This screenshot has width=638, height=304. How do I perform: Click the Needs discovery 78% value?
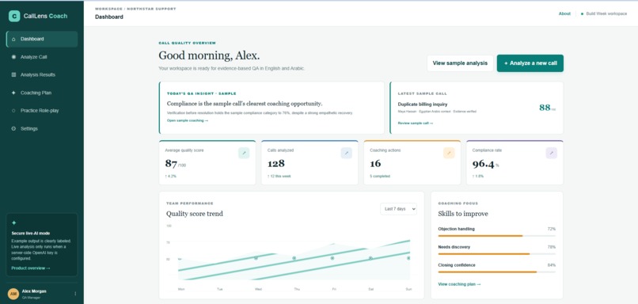552,247
